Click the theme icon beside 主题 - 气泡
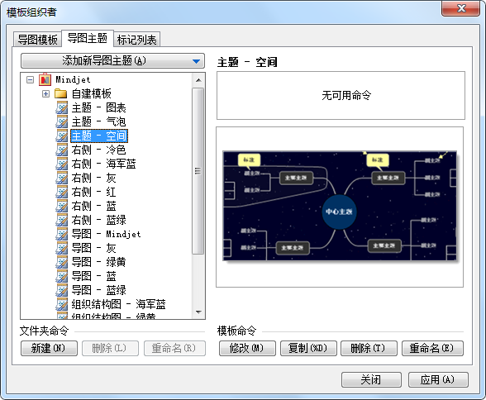The image size is (486, 400). (62, 121)
